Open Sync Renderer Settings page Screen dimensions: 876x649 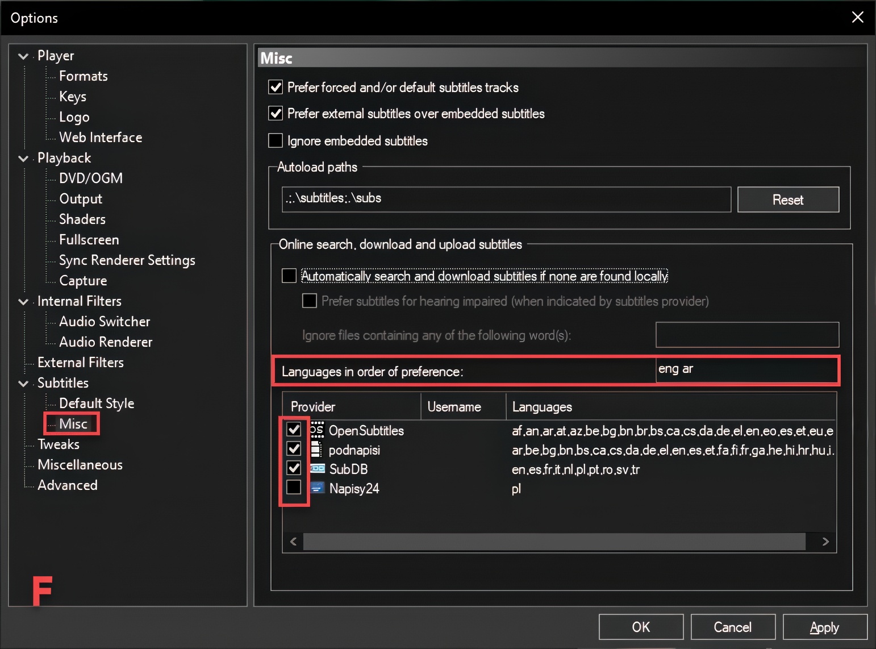point(127,260)
